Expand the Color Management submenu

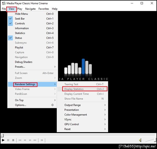[82, 114]
